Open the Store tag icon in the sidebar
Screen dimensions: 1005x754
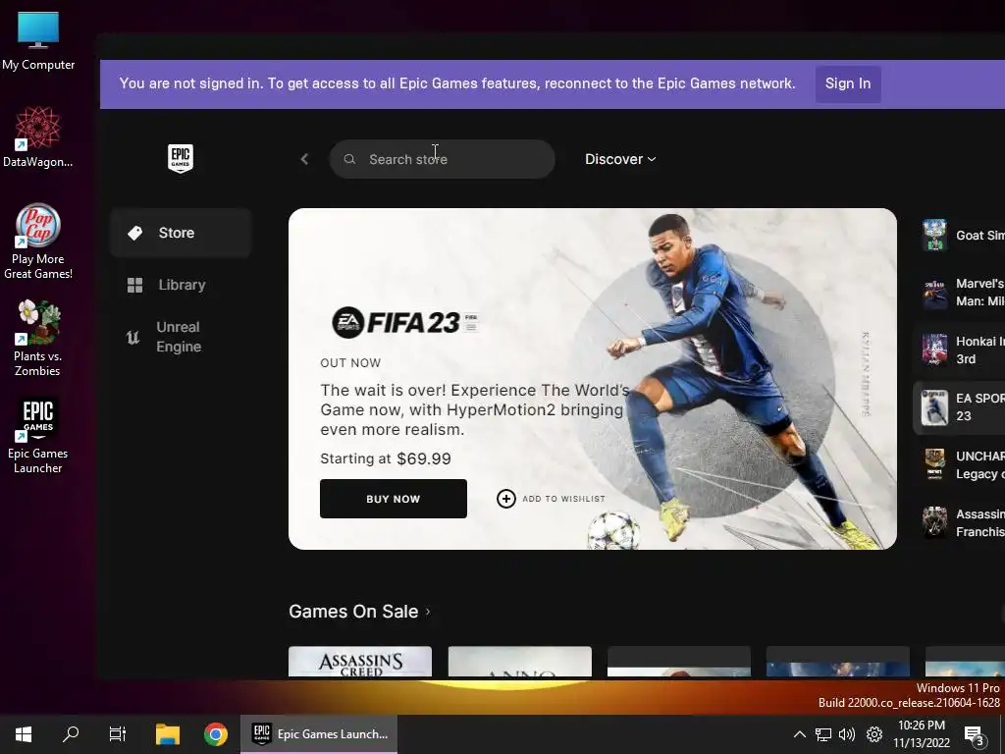pos(134,233)
